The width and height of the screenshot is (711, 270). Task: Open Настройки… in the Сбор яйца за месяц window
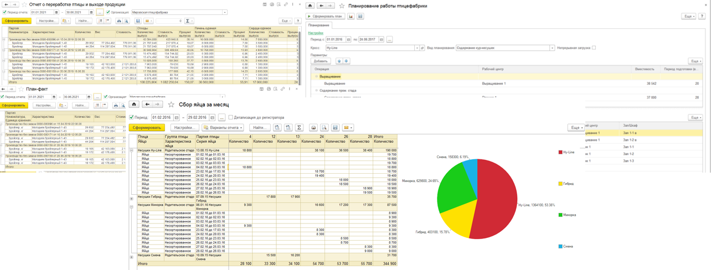[x=184, y=127]
